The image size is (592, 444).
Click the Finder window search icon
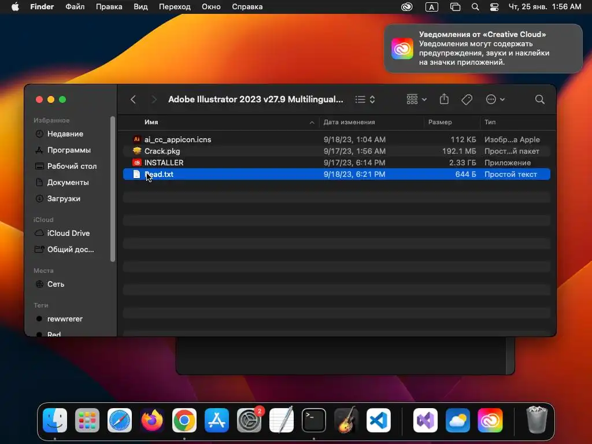pos(539,99)
